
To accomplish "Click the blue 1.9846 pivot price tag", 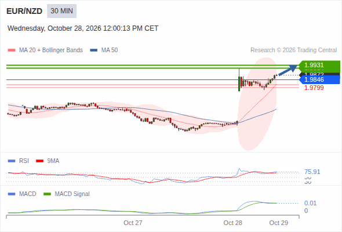I will point(319,79).
